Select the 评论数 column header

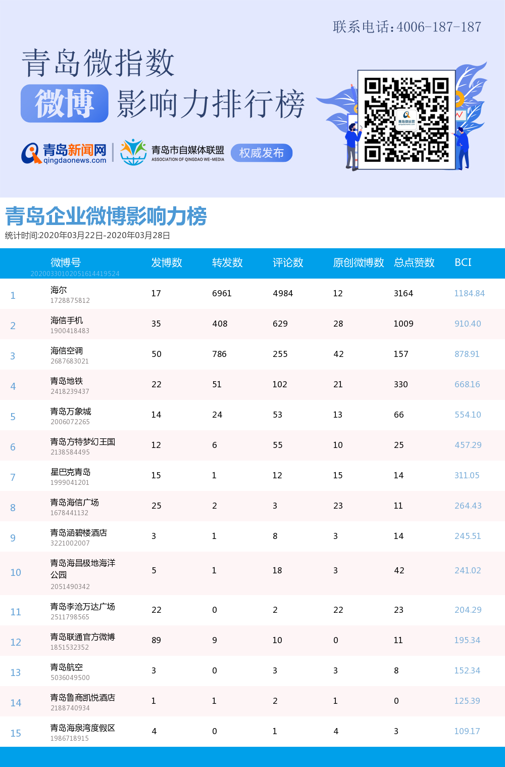click(x=288, y=263)
